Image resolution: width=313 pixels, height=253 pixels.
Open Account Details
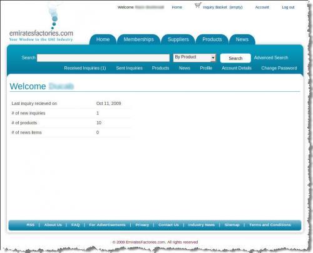coord(237,68)
